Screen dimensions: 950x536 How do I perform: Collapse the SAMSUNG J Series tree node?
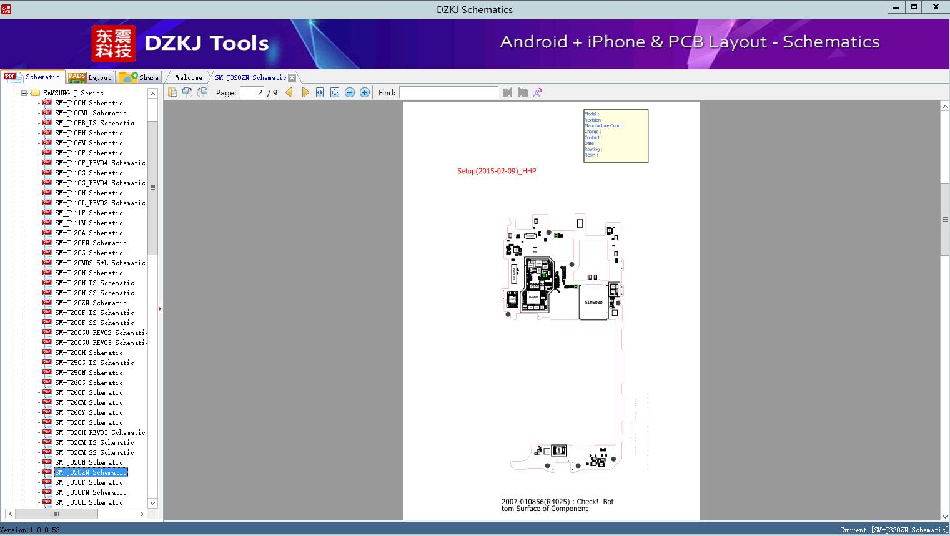24,93
